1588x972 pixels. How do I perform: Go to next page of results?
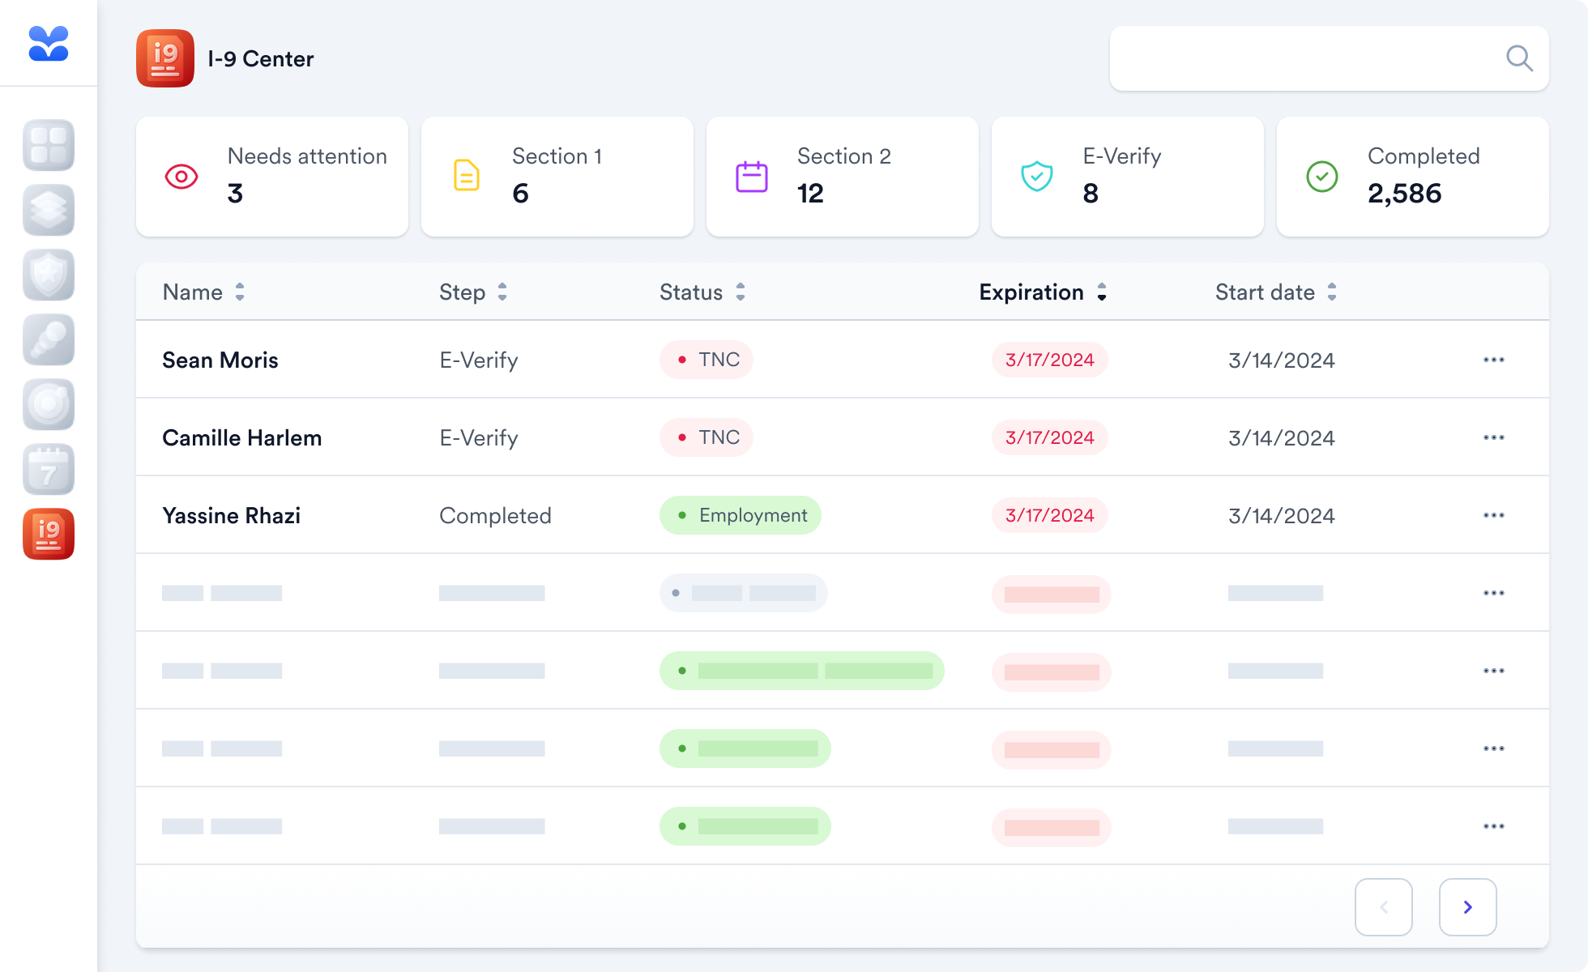click(1467, 907)
